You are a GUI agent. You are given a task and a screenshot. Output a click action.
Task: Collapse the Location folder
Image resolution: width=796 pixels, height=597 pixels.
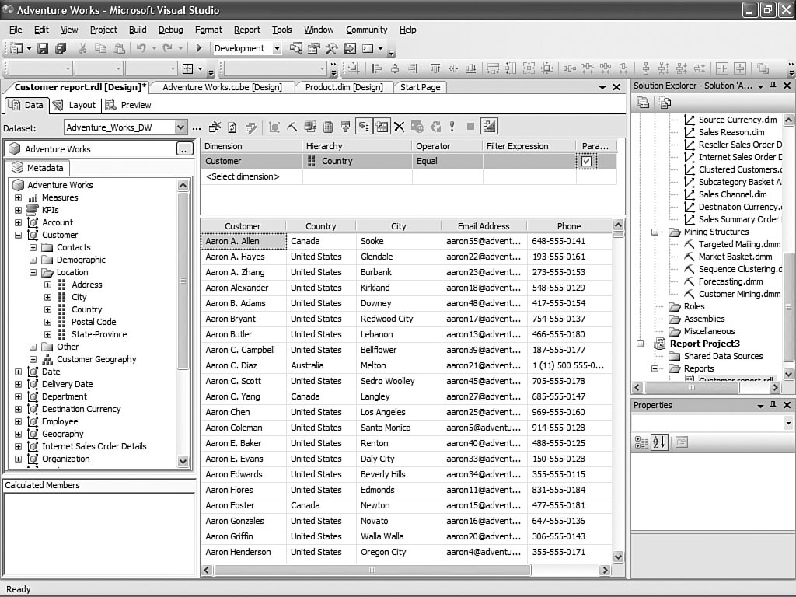(33, 272)
